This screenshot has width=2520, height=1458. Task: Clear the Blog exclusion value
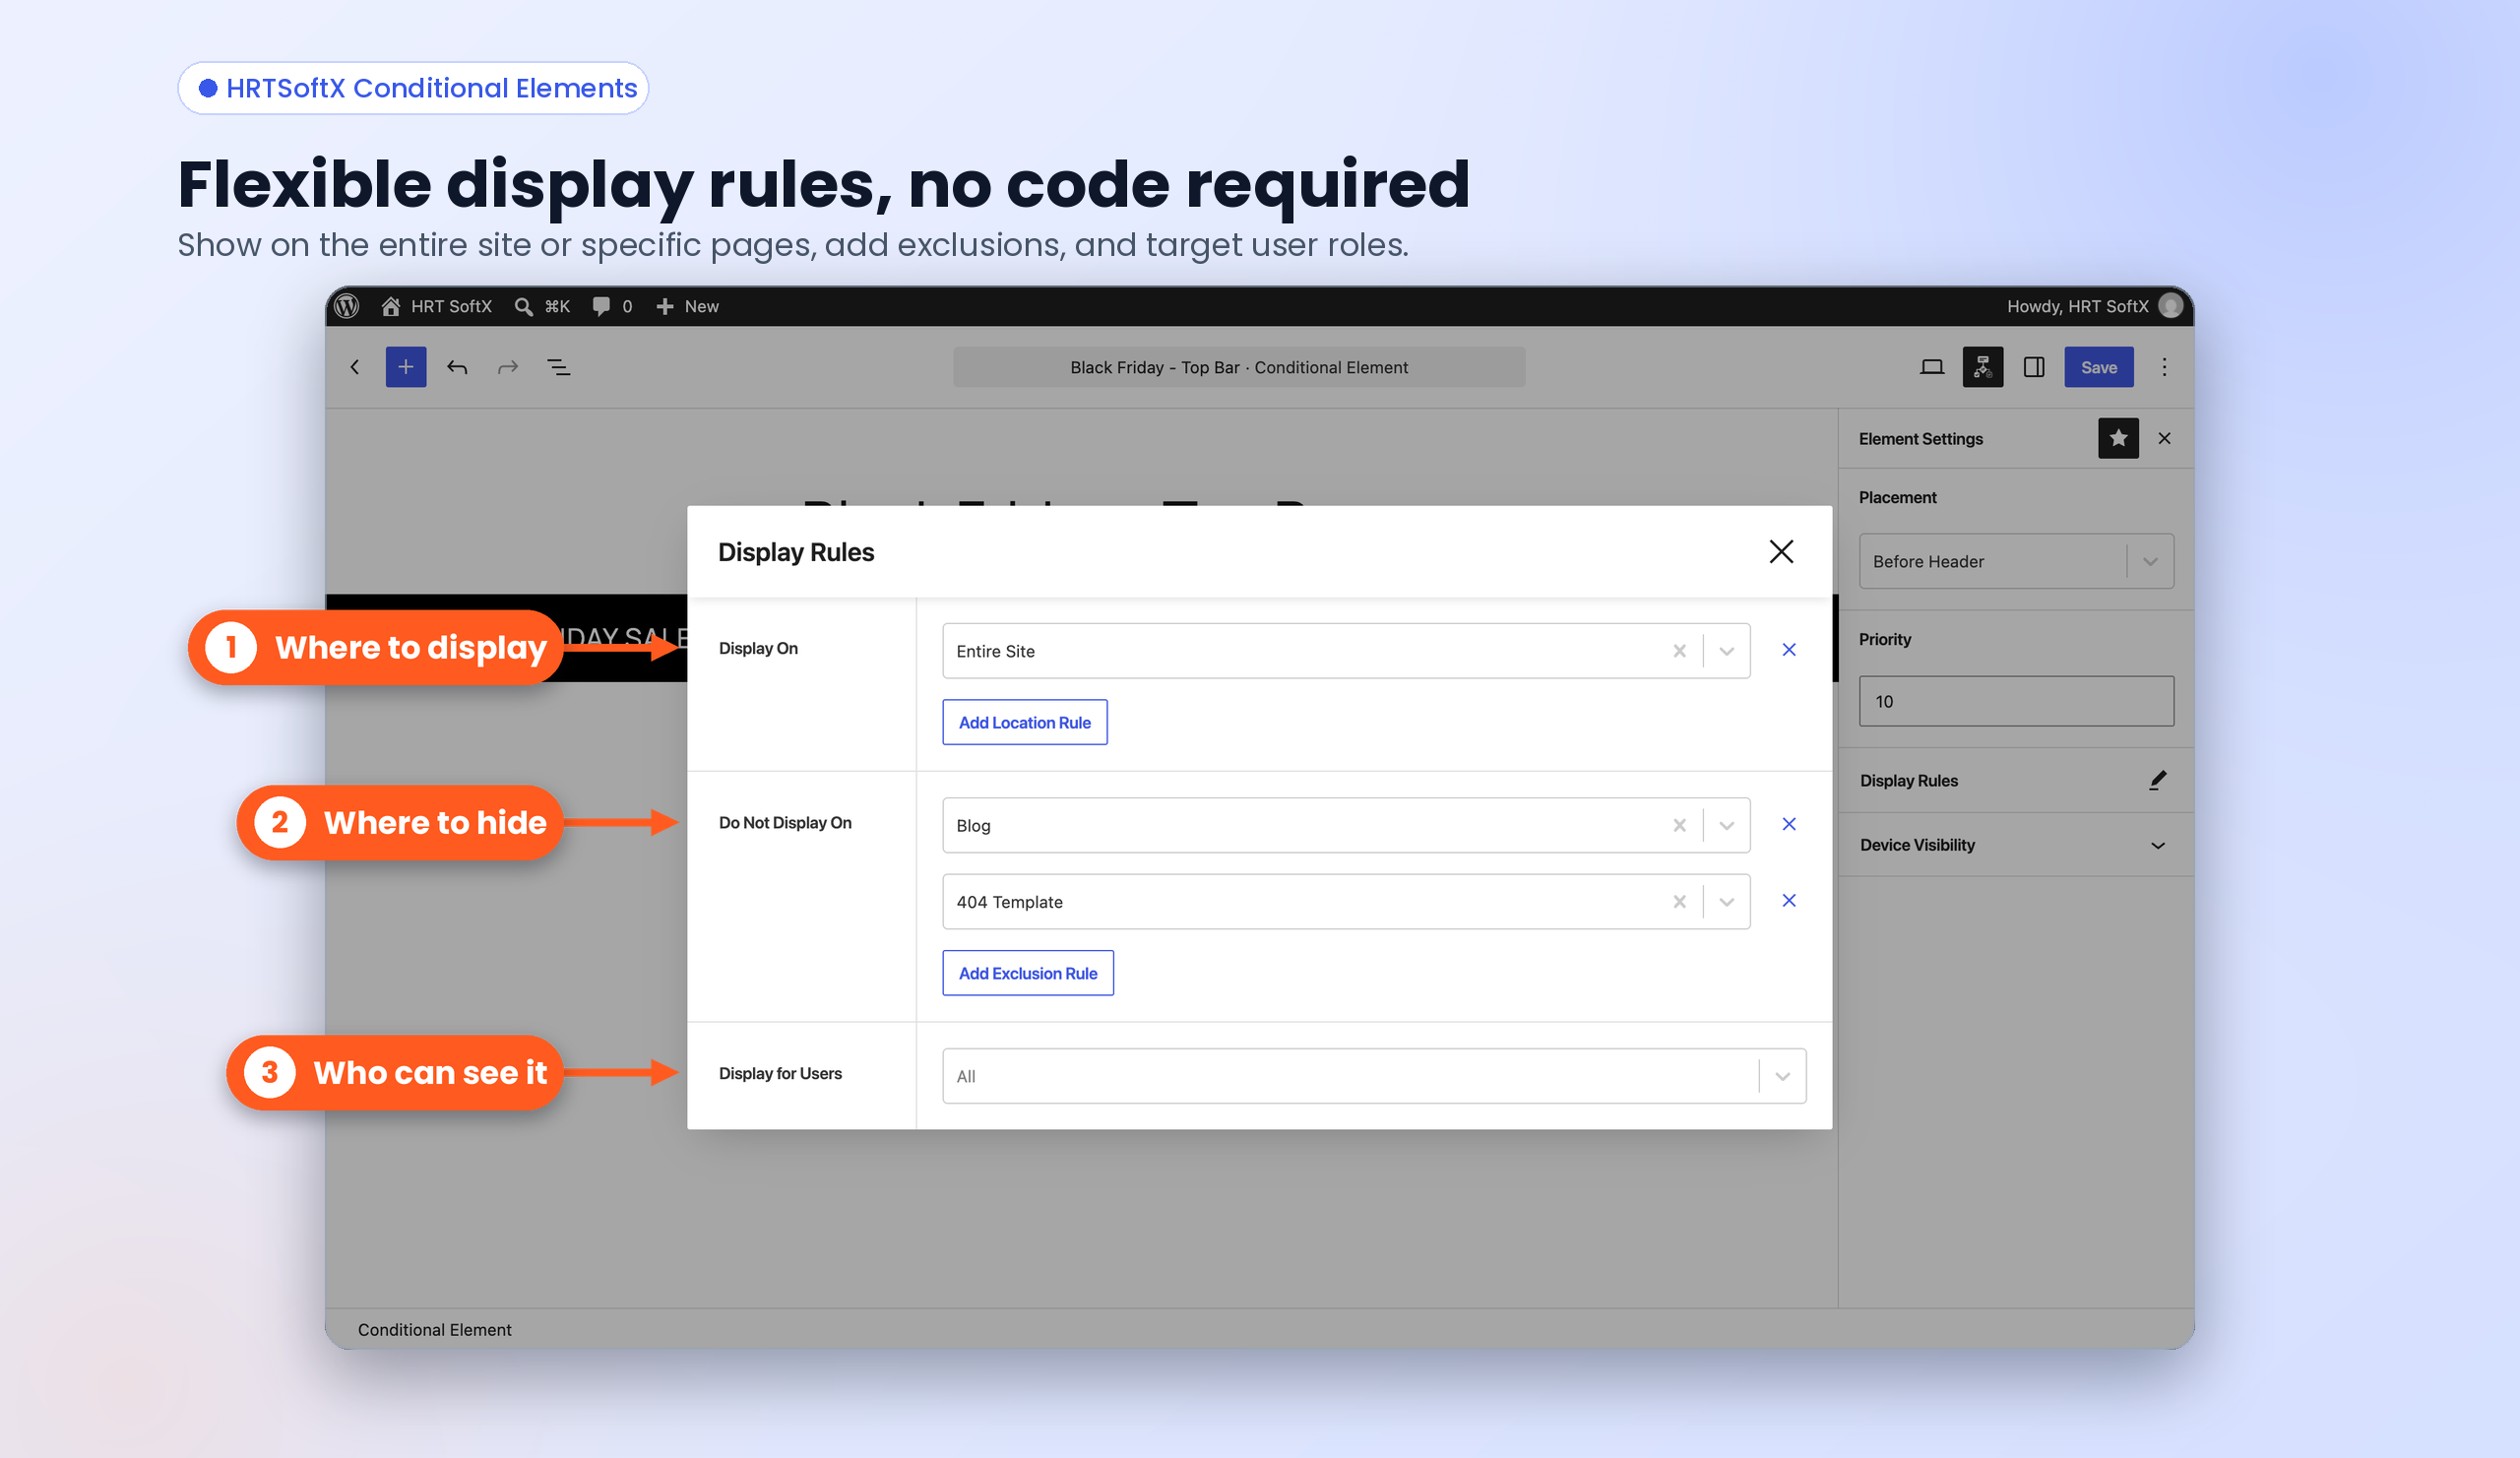(x=1679, y=825)
